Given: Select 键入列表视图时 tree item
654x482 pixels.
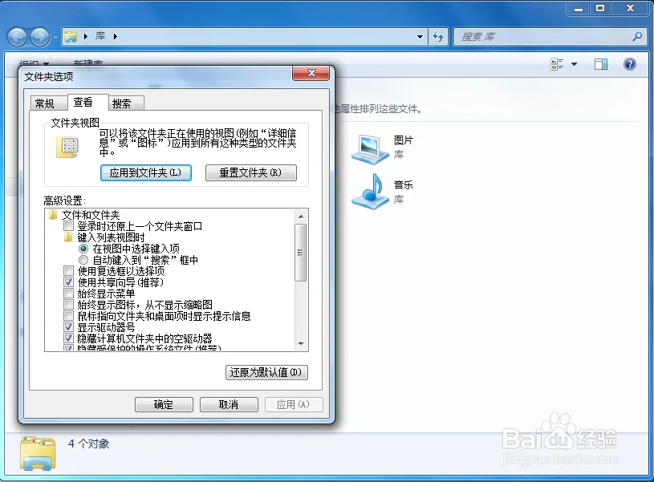Looking at the screenshot, I should point(111,237).
